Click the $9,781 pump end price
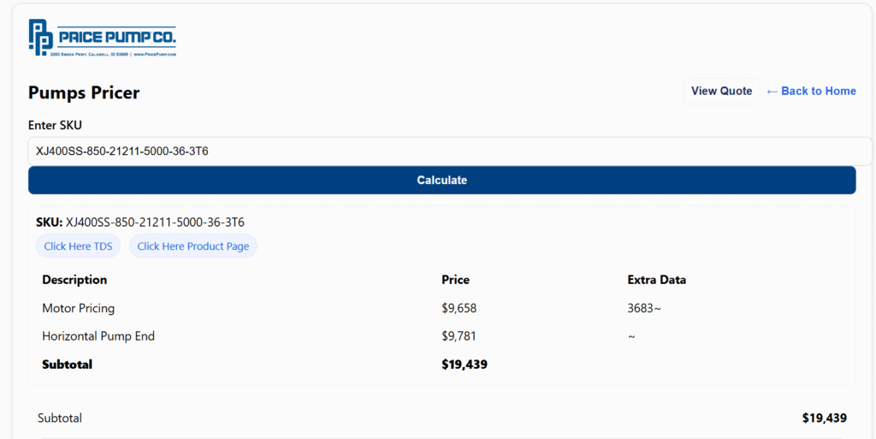 pos(458,336)
